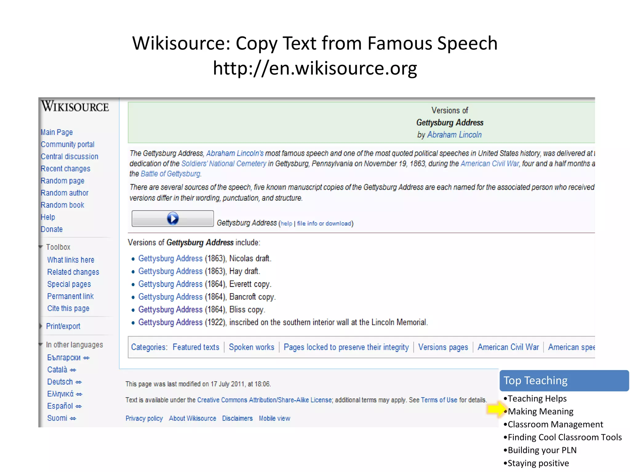This screenshot has width=630, height=472.
Task: Click the http://en.wikisource.org URL text
Action: pyautogui.click(x=315, y=68)
